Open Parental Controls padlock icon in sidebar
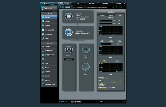Image resolution: width=166 pixels, height=107 pixels. coord(43,30)
